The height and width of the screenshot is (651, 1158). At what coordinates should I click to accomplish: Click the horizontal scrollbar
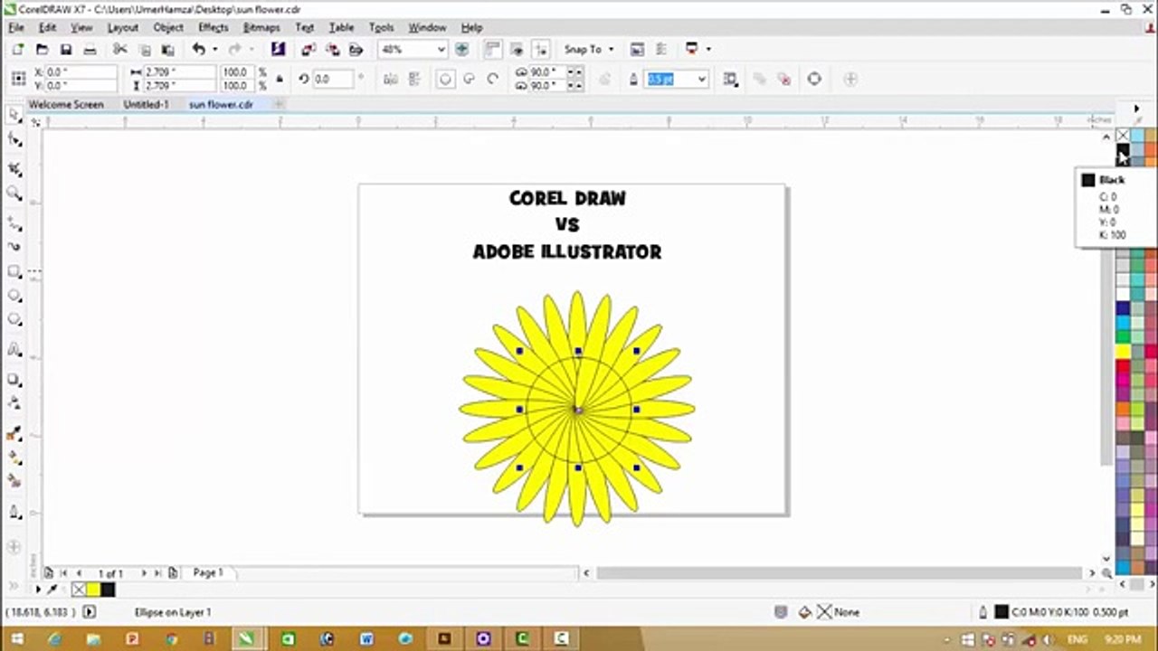pos(839,573)
